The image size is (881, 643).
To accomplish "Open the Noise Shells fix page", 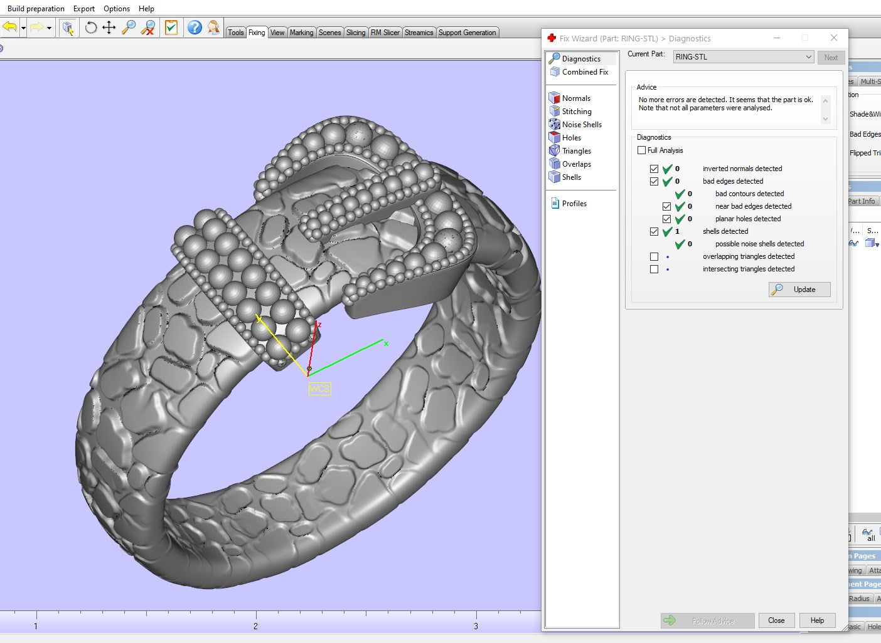I will click(581, 125).
